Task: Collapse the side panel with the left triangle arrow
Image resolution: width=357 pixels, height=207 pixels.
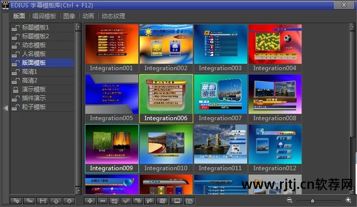Action: pyautogui.click(x=6, y=108)
